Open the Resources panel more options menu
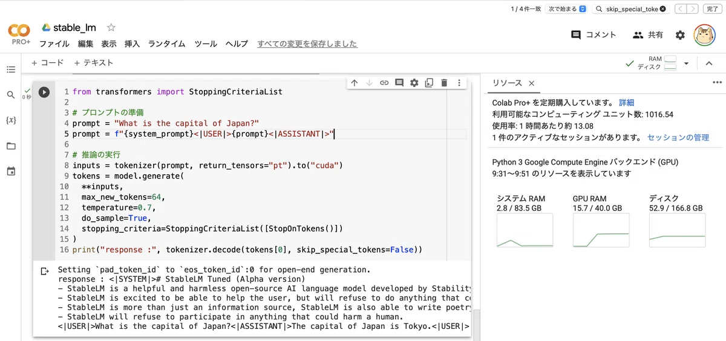 [717, 83]
